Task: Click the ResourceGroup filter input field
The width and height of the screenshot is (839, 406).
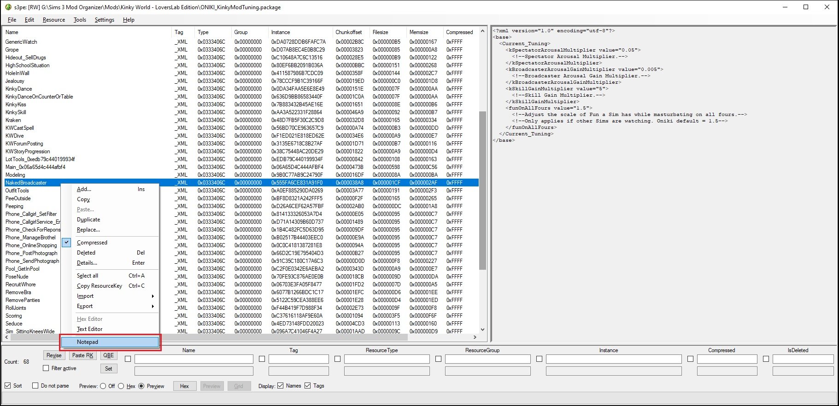Action: point(487,359)
